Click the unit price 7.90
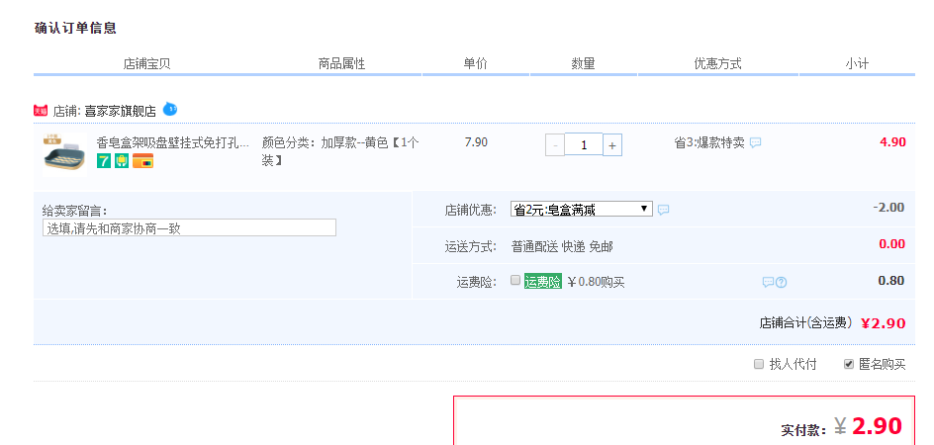The image size is (934, 445). click(x=476, y=141)
